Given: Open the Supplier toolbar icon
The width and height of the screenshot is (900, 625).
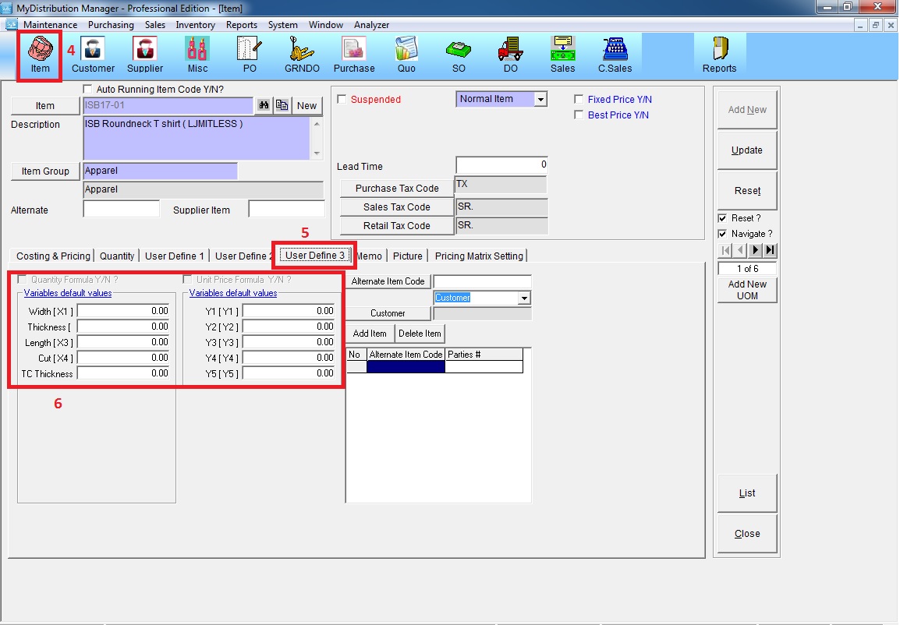Looking at the screenshot, I should pyautogui.click(x=145, y=55).
